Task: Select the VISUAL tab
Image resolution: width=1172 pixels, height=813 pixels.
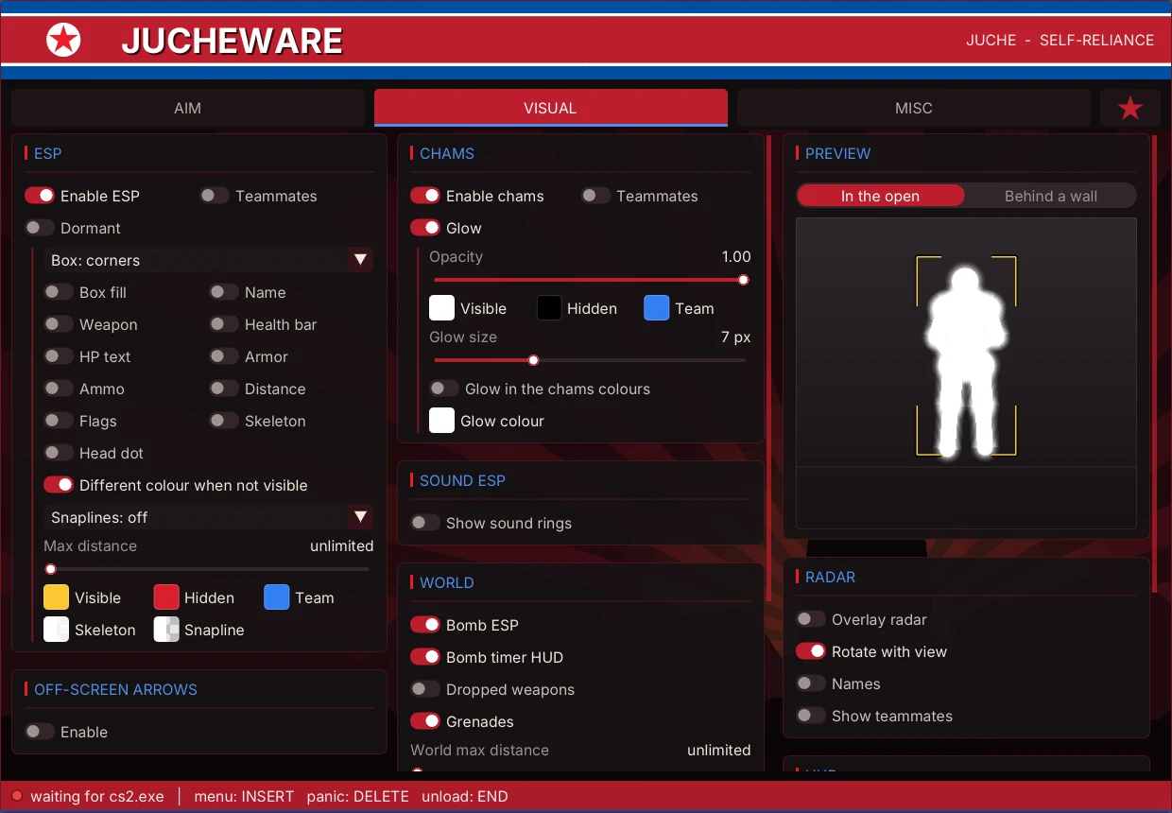Action: (550, 108)
